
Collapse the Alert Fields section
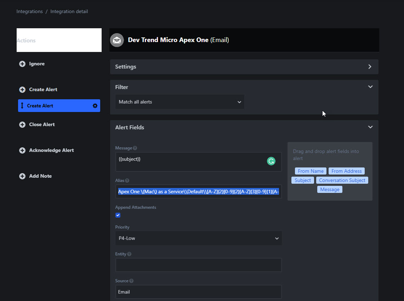pyautogui.click(x=370, y=127)
